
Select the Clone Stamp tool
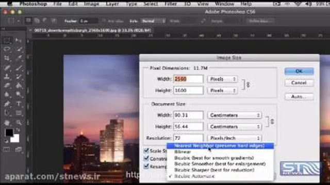coord(7,77)
